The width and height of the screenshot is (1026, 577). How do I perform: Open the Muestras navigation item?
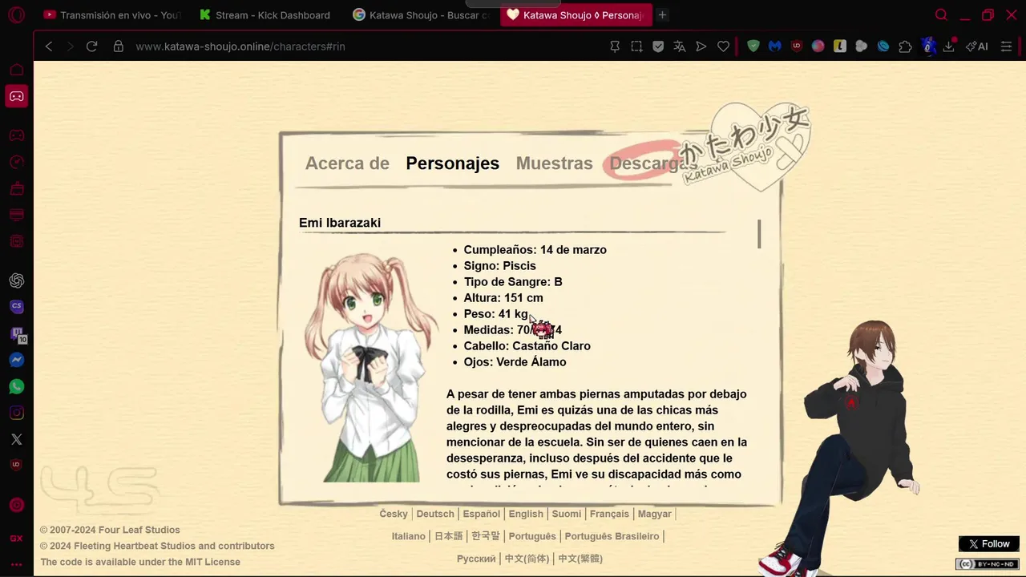pos(554,163)
